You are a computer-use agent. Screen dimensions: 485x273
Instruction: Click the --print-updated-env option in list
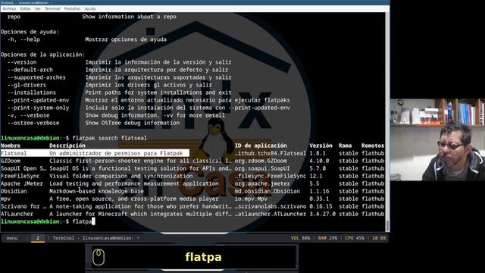(x=38, y=100)
